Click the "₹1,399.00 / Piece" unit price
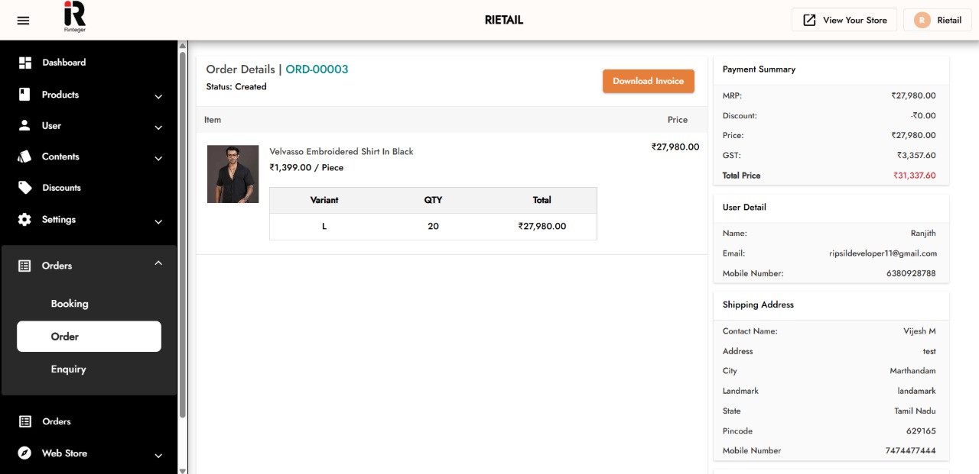 pyautogui.click(x=306, y=168)
